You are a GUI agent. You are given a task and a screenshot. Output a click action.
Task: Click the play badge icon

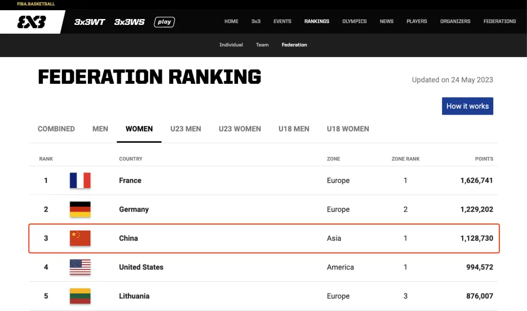pyautogui.click(x=164, y=22)
